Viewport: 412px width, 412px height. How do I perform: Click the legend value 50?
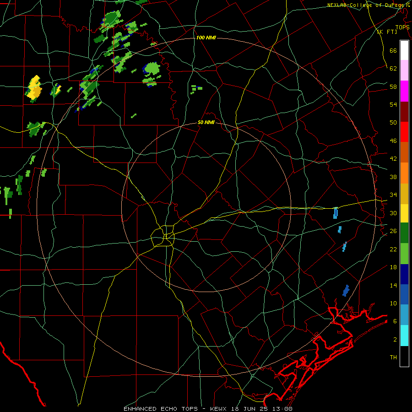393,122
